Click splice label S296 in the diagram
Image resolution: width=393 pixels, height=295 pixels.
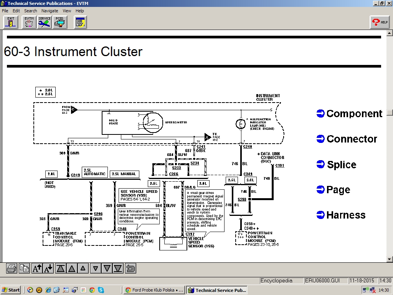98,214
